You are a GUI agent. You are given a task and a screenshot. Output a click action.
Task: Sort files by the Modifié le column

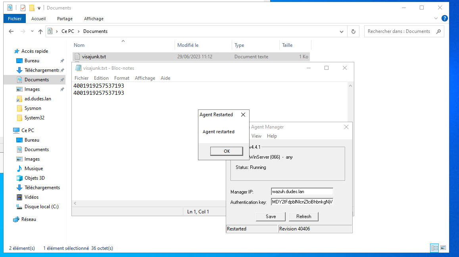point(188,45)
